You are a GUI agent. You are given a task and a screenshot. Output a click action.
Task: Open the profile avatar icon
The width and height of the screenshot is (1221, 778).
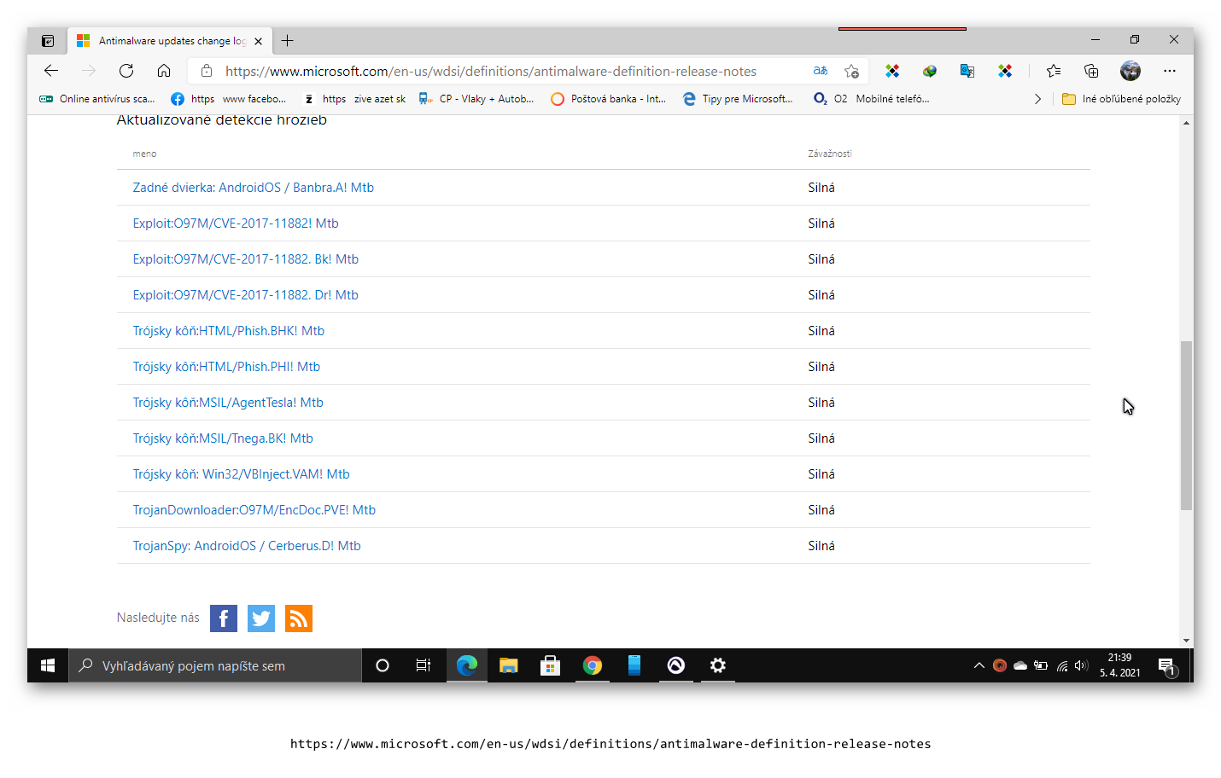[1130, 71]
